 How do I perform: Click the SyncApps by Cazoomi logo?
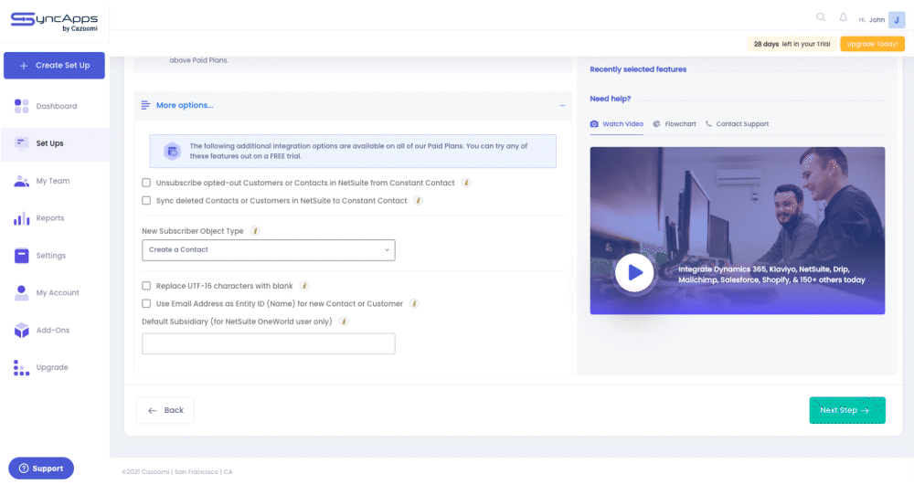[x=54, y=22]
